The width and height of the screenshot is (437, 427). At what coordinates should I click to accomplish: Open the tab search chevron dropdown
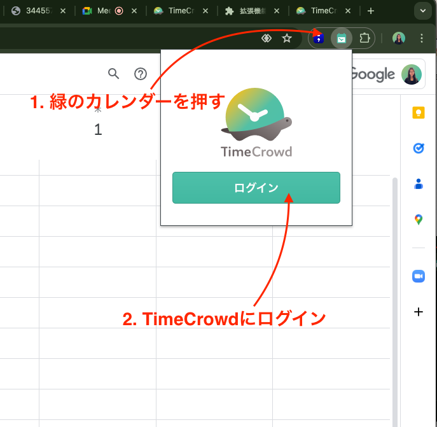[423, 11]
